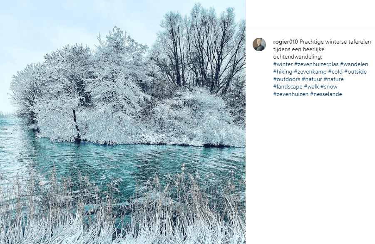Screen dimensions: 375x244
Task: Open the #natuur hashtag
Action: tap(312, 79)
